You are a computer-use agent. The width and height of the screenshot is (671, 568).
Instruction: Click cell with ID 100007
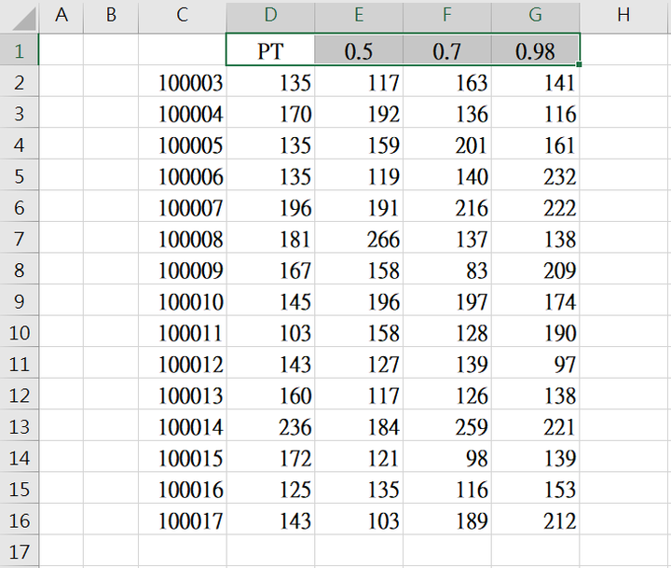[183, 206]
